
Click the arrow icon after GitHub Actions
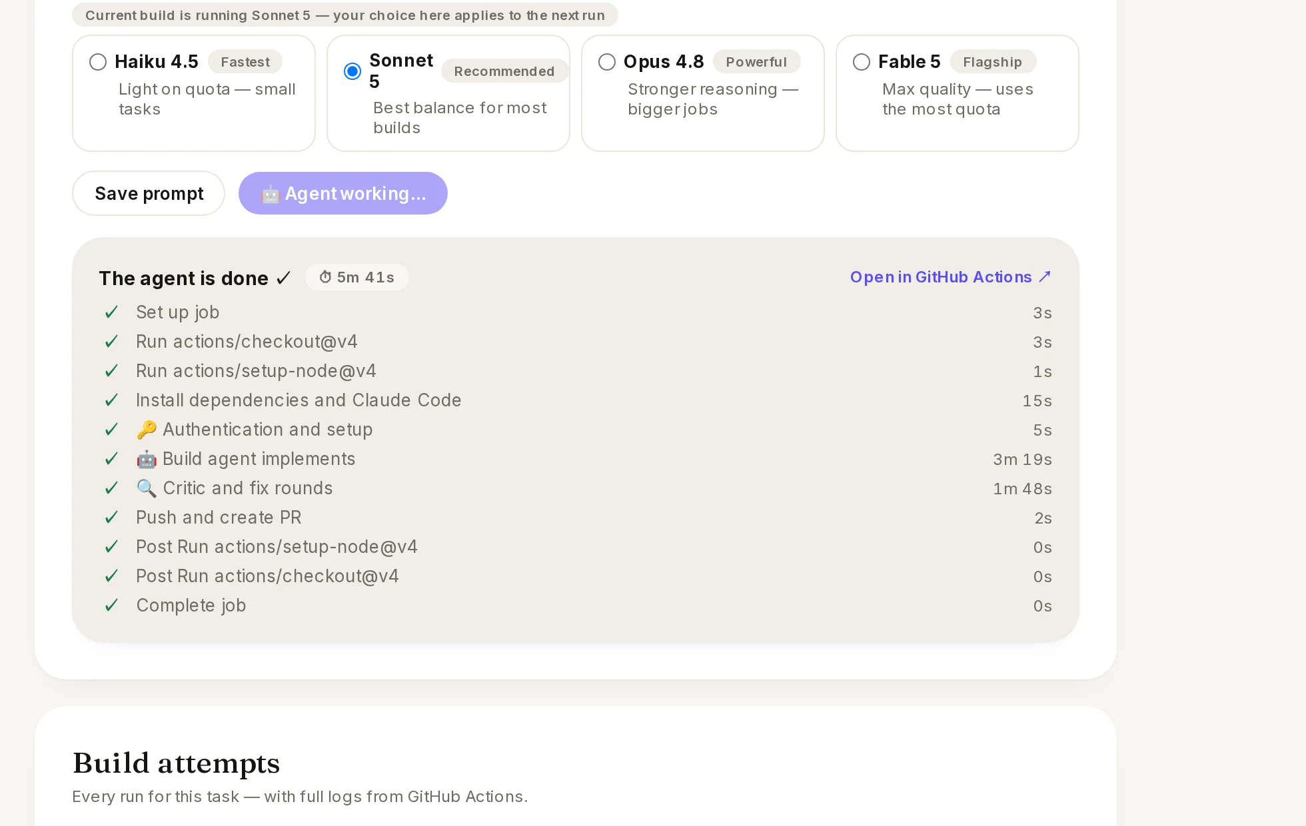point(1045,276)
